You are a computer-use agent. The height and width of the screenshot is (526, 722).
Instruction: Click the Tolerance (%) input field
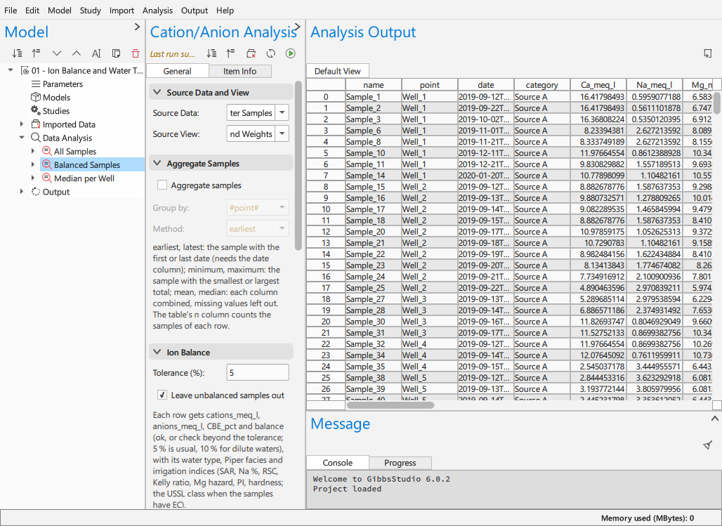(x=258, y=373)
